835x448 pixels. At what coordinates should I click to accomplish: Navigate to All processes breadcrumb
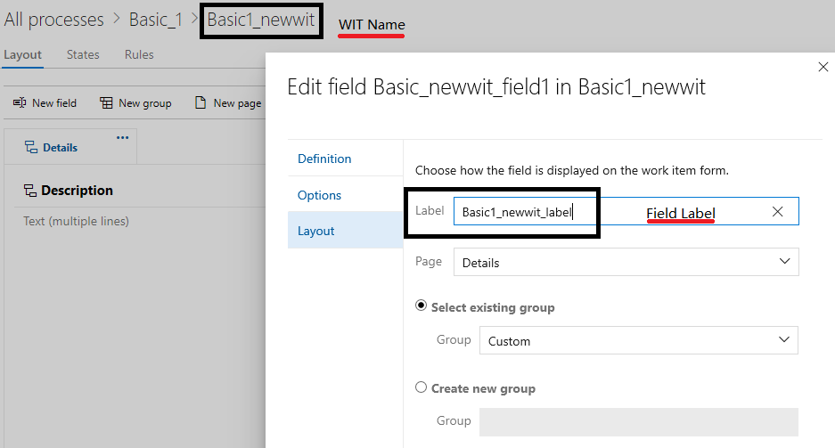point(53,20)
